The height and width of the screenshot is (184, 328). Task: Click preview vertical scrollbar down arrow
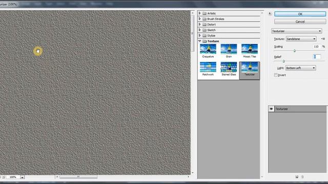tap(193, 173)
